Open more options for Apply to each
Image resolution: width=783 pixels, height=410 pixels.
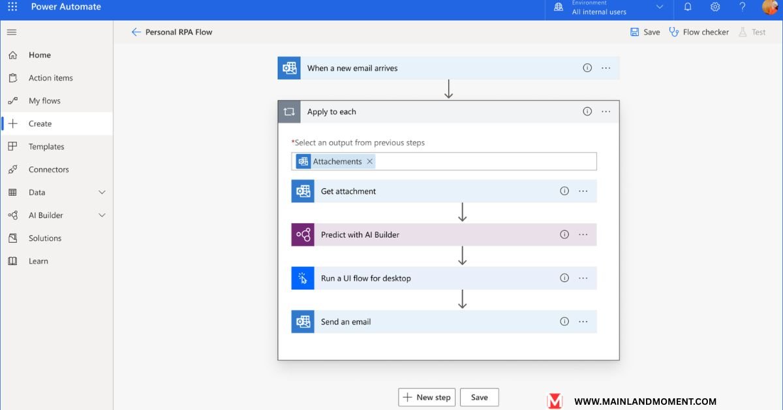click(606, 112)
